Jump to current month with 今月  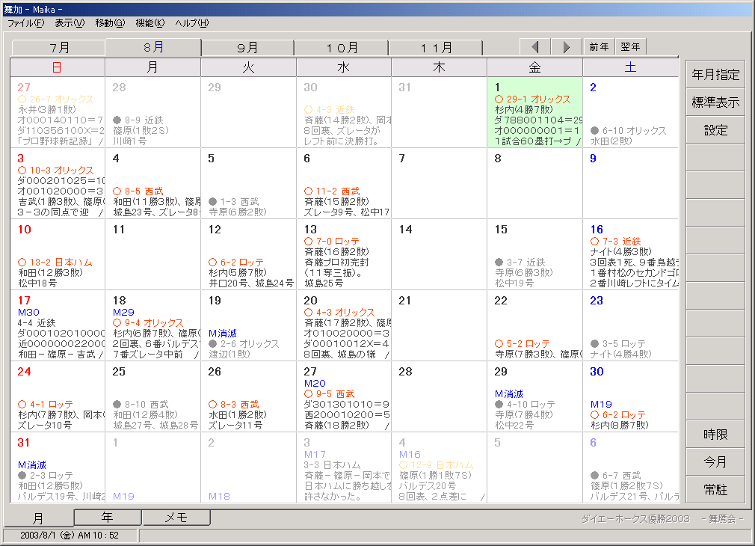715,462
